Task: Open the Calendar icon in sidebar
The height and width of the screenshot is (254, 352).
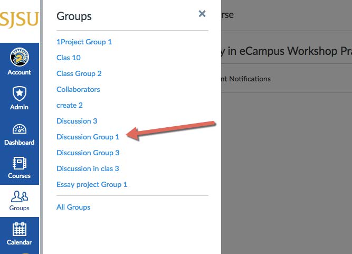Action: click(20, 230)
